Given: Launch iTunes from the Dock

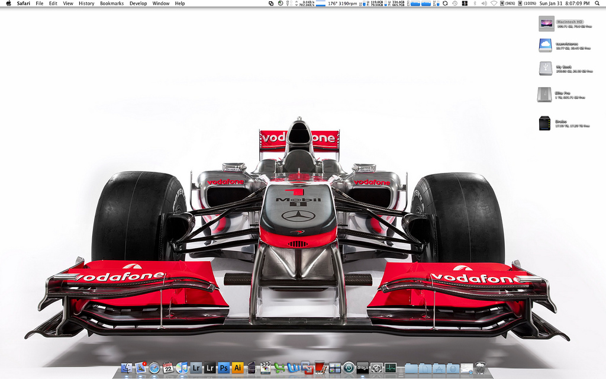Looking at the screenshot, I should click(182, 368).
